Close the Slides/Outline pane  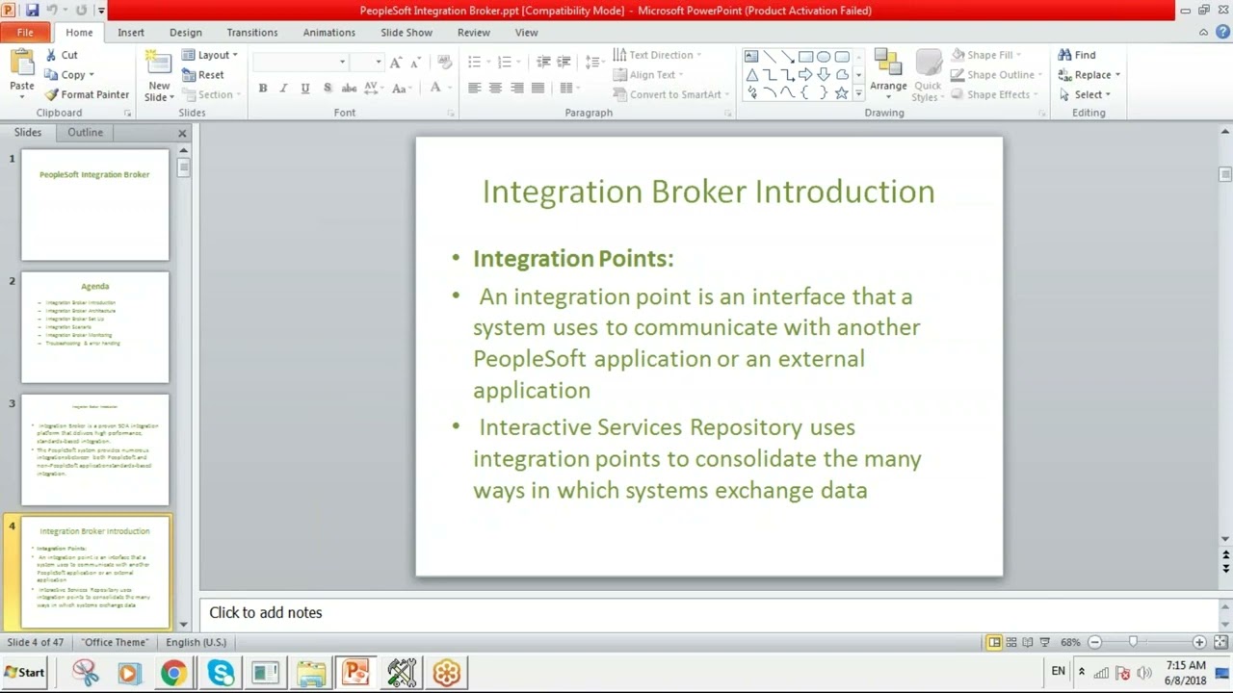(182, 133)
